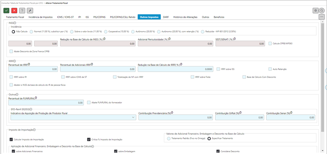Check Abate FUNRURAL do fornecedor
This screenshot has height=154, width=327.
(x=89, y=102)
